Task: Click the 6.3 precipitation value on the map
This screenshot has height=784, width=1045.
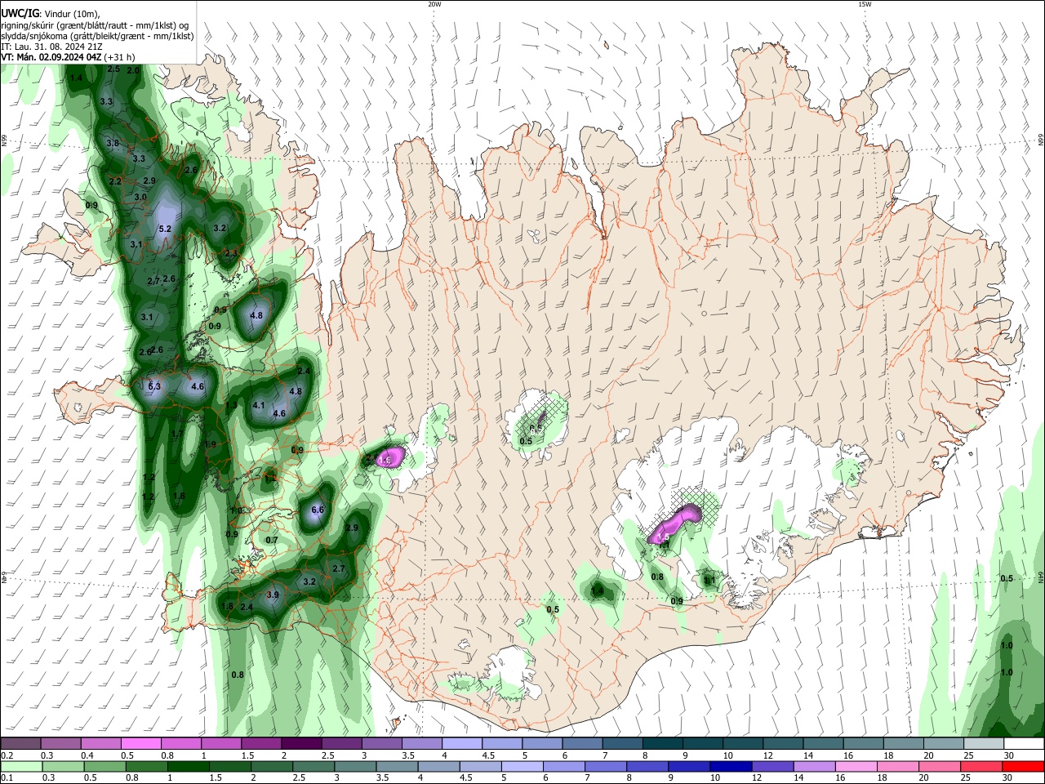Action: tap(154, 386)
